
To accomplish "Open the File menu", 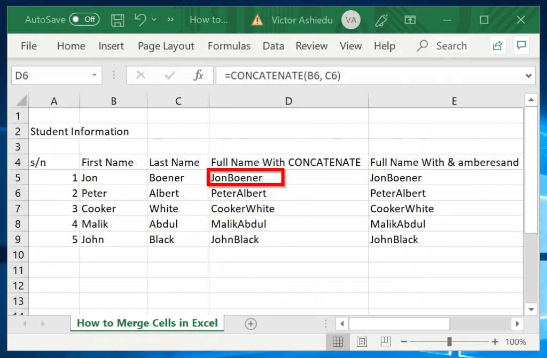I will pos(28,46).
